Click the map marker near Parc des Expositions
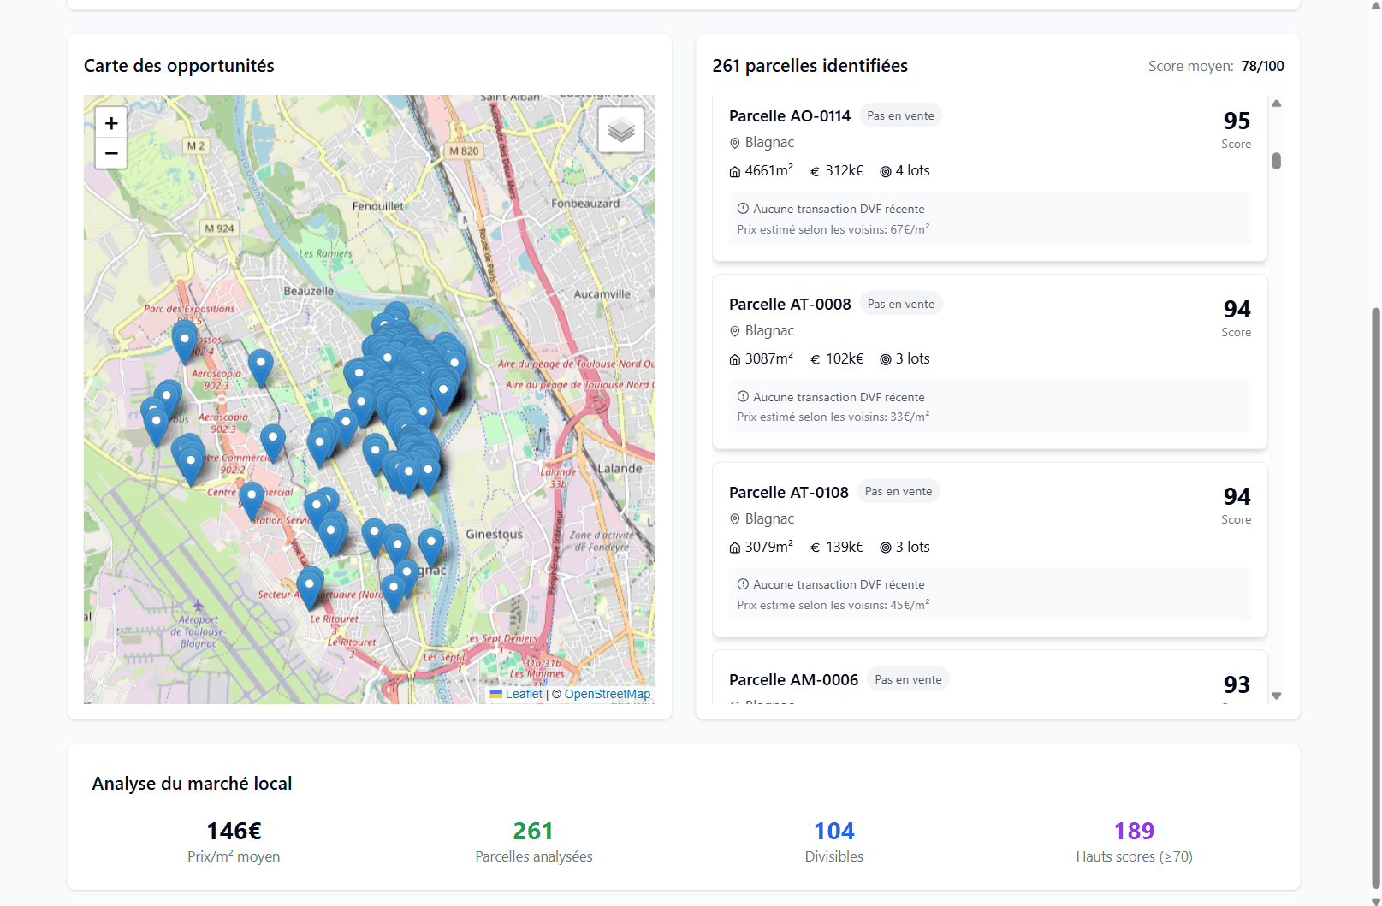 184,340
